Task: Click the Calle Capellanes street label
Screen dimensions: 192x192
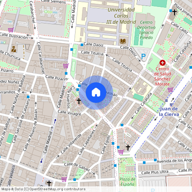Action: [x=87, y=142]
